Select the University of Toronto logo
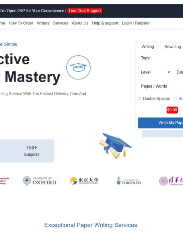This screenshot has width=183, height=232. 129,181
